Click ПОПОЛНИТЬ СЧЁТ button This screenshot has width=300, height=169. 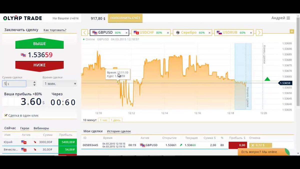(125, 18)
